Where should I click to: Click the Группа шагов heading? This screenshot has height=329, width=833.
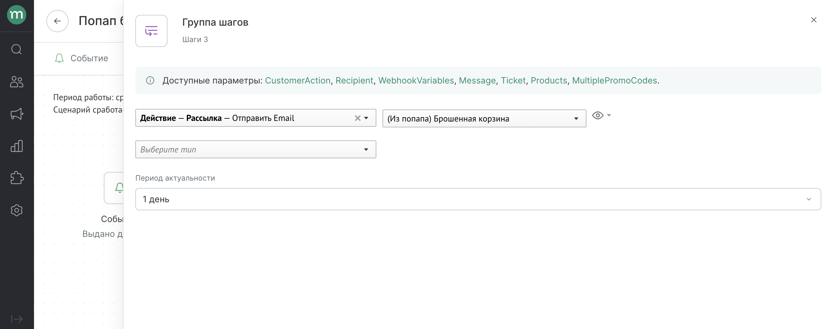click(x=215, y=22)
